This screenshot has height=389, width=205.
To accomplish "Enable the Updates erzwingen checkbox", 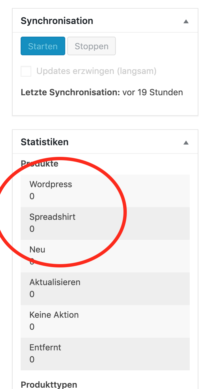I will [26, 71].
